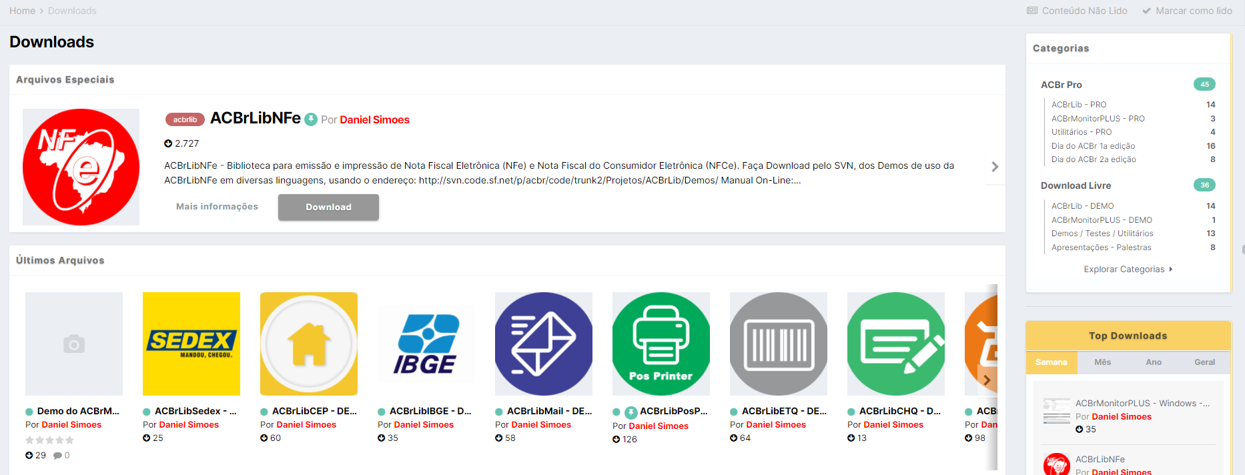Image resolution: width=1245 pixels, height=475 pixels.
Task: Click the Downloads breadcrumb
Action: pyautogui.click(x=72, y=11)
